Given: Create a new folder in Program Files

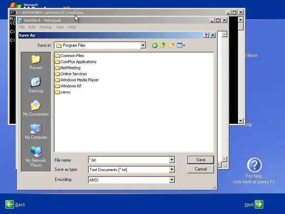Looking at the screenshot, I should [x=171, y=45].
